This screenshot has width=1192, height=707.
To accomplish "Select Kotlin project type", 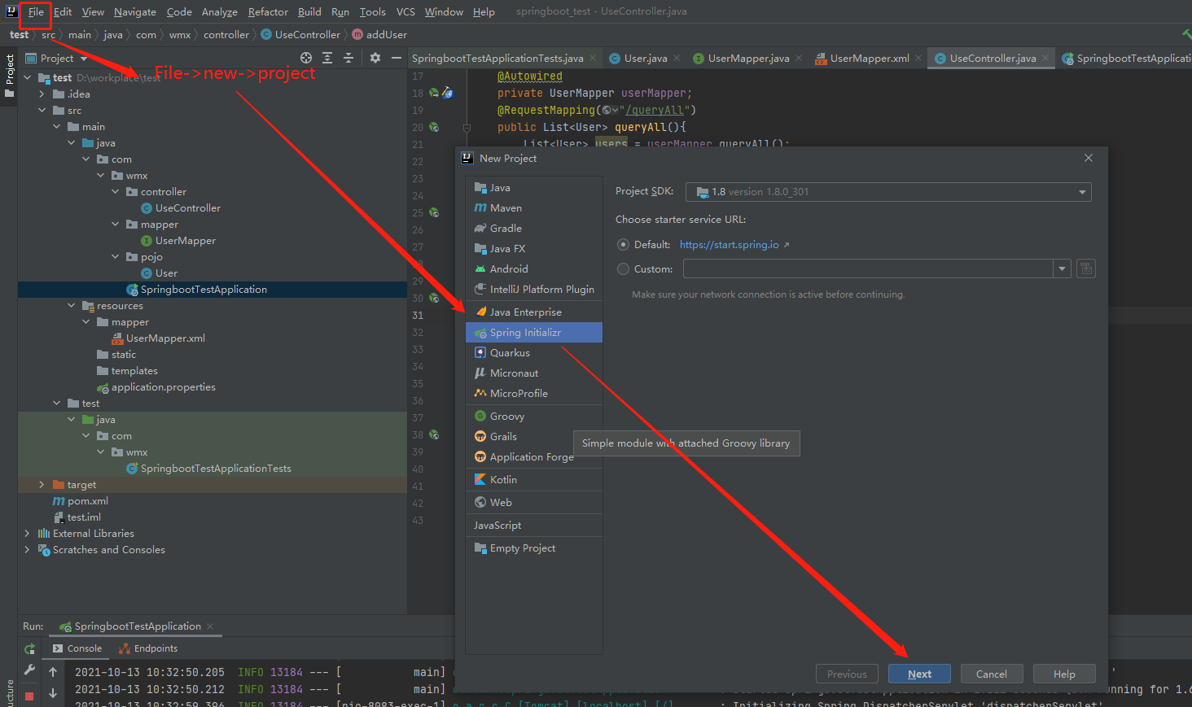I will (534, 480).
